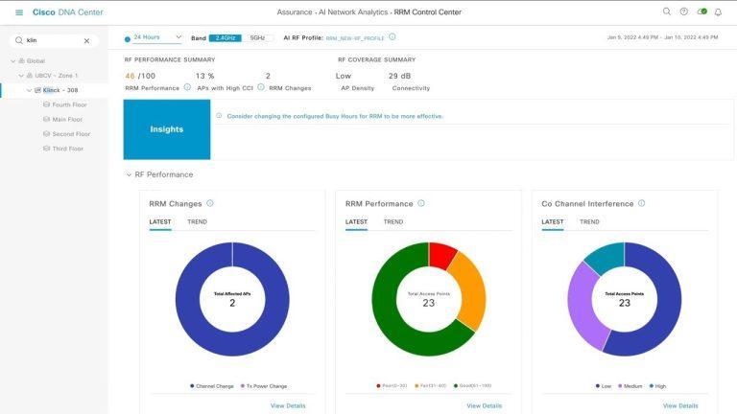This screenshot has height=414, width=737.
Task: Click info icon next to AI RF Profile
Action: click(392, 37)
